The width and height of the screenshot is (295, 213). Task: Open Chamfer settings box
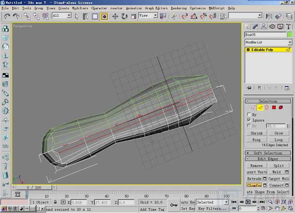(x=265, y=185)
